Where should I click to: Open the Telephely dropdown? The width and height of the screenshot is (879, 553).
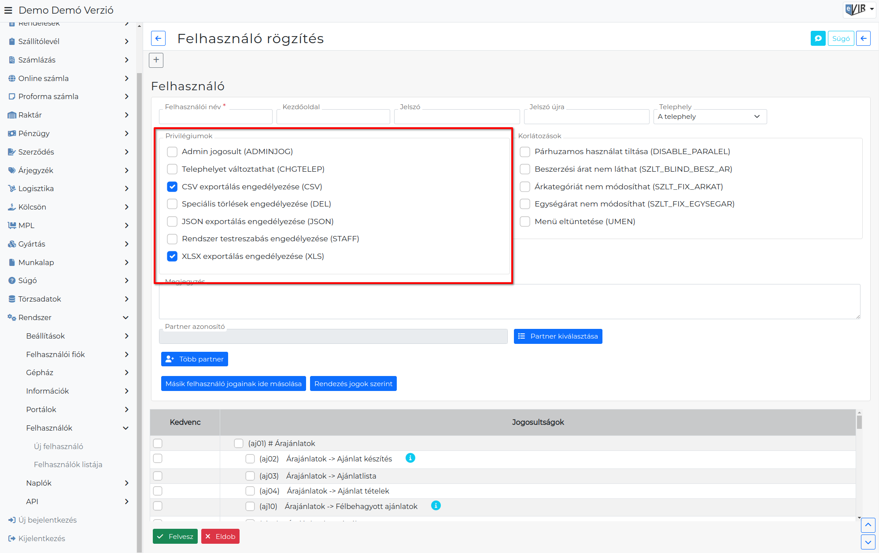tap(710, 117)
